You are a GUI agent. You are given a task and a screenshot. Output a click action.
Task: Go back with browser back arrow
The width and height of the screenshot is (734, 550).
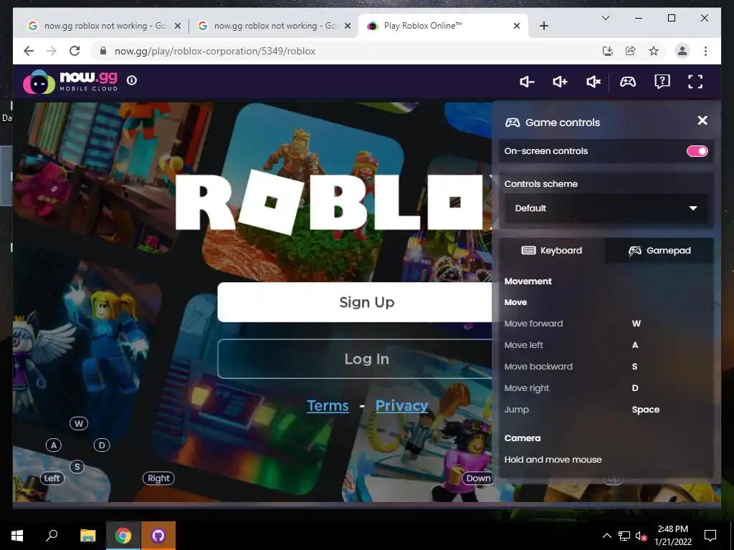pyautogui.click(x=29, y=51)
